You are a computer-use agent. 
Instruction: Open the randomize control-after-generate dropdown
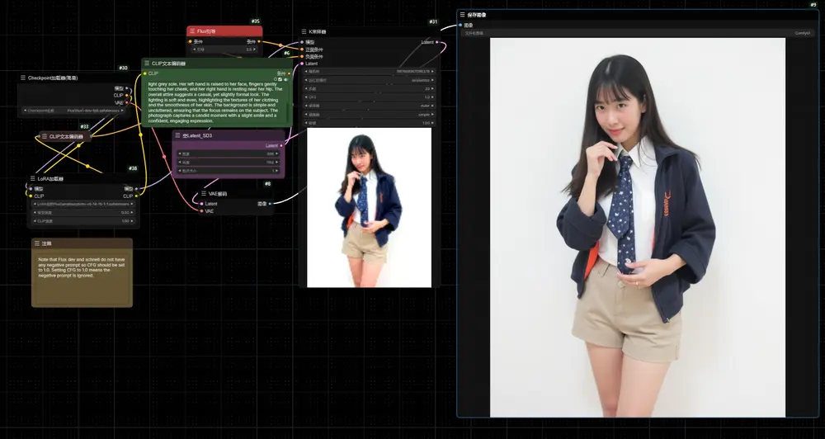(370, 80)
